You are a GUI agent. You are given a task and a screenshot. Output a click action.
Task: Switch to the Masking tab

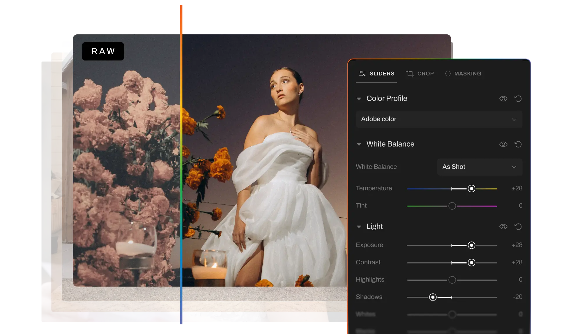coord(463,74)
